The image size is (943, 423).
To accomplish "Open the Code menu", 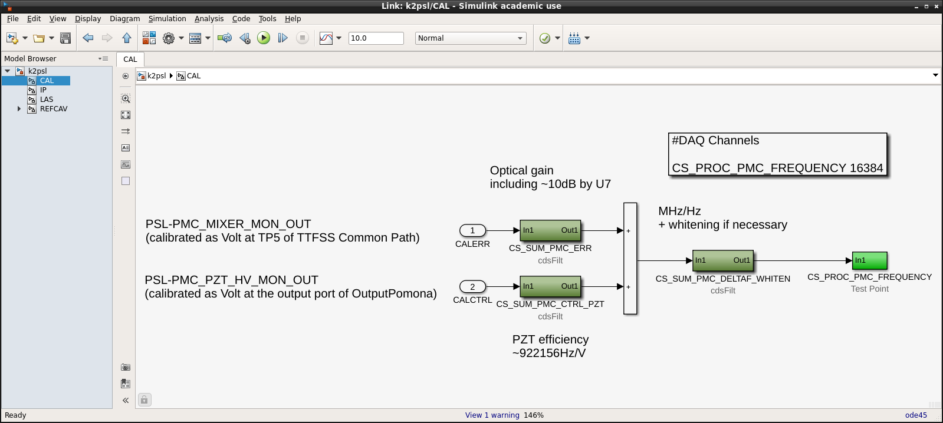I will point(241,19).
